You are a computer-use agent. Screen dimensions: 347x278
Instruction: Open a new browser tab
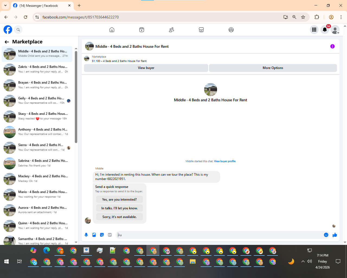[x=79, y=5]
